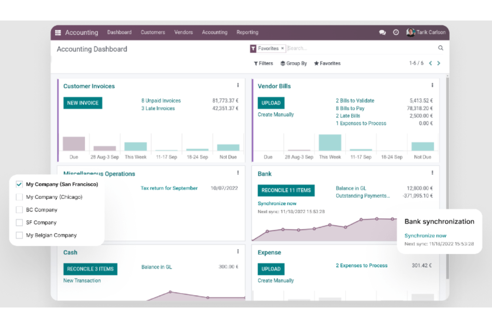
Task: Open the Vendors menu
Action: [x=183, y=32]
